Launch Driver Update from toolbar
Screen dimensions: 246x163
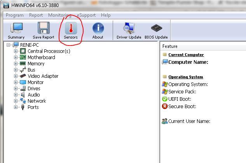click(x=129, y=30)
